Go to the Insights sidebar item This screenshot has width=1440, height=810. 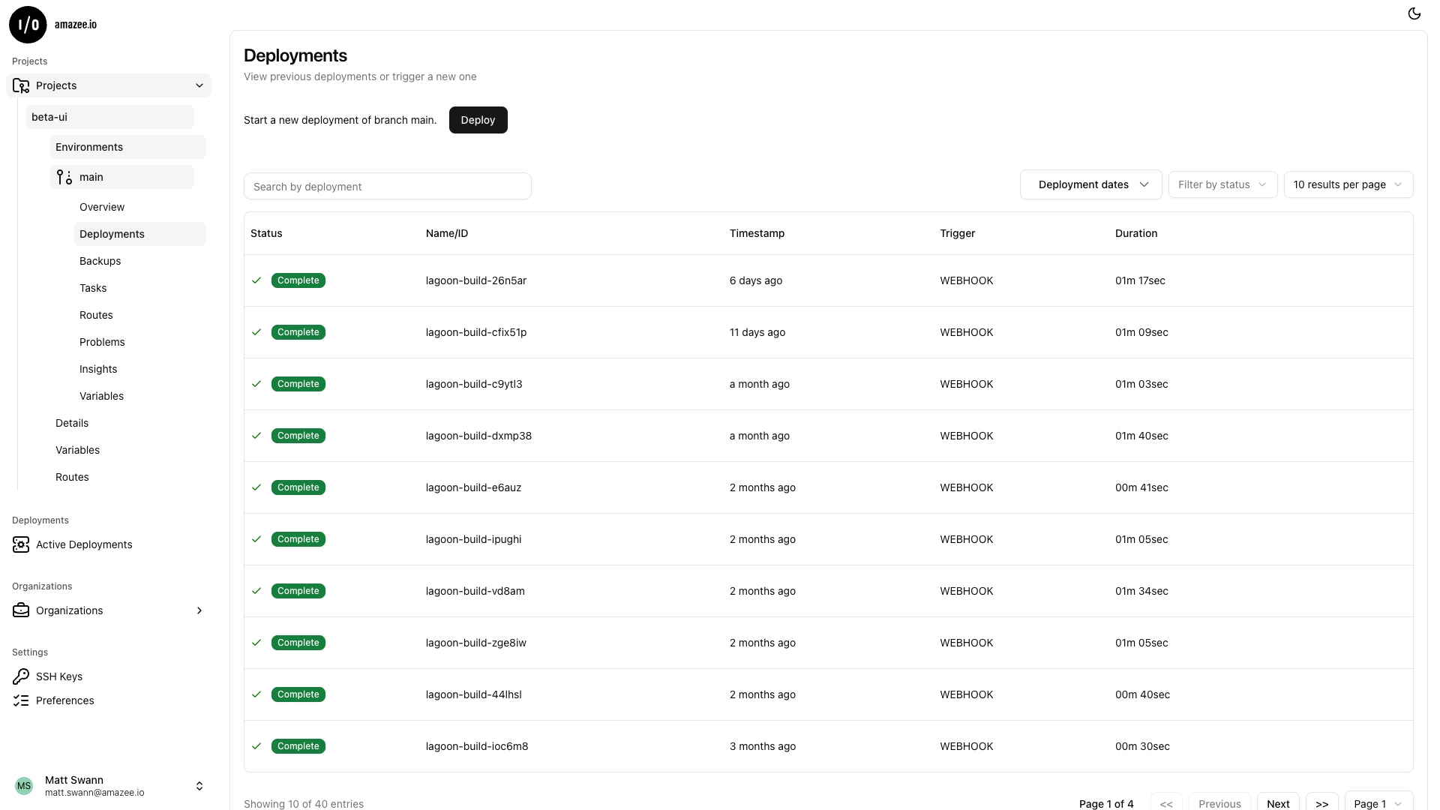tap(98, 369)
